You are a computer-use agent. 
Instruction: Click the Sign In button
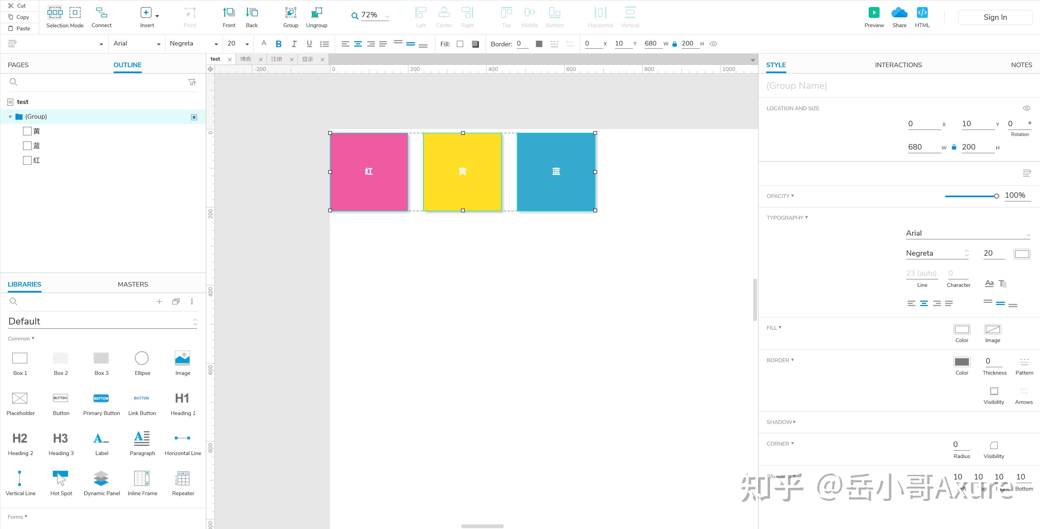click(995, 17)
